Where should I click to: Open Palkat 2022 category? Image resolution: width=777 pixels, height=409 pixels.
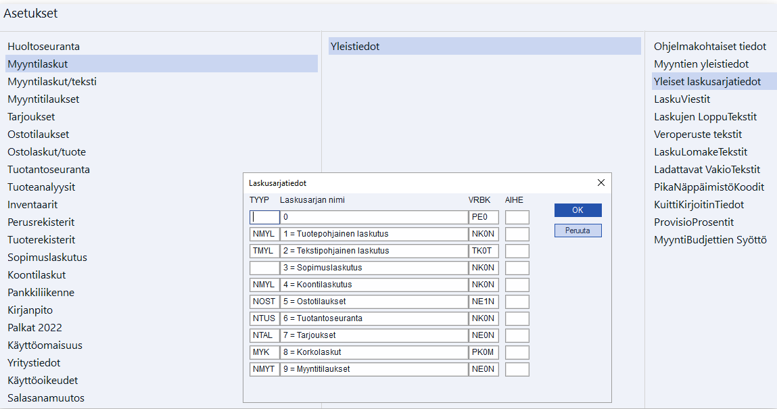(34, 328)
